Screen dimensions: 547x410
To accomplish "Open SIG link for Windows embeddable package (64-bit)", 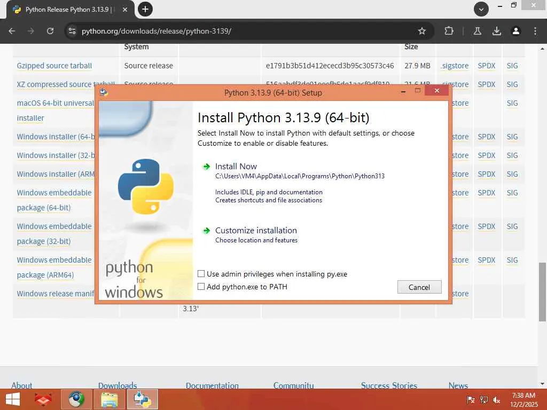I will (x=512, y=193).
